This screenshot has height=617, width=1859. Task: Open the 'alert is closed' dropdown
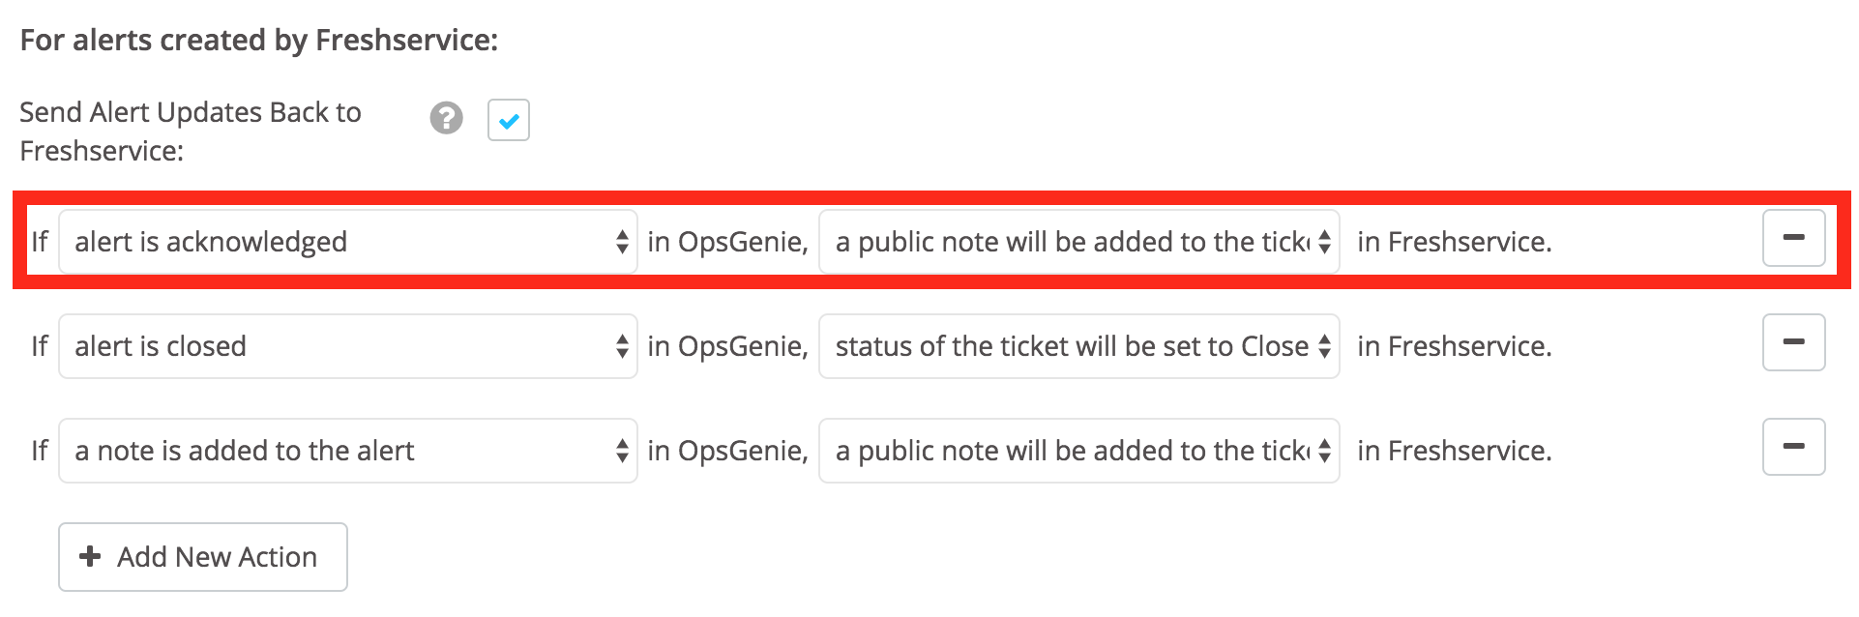348,346
